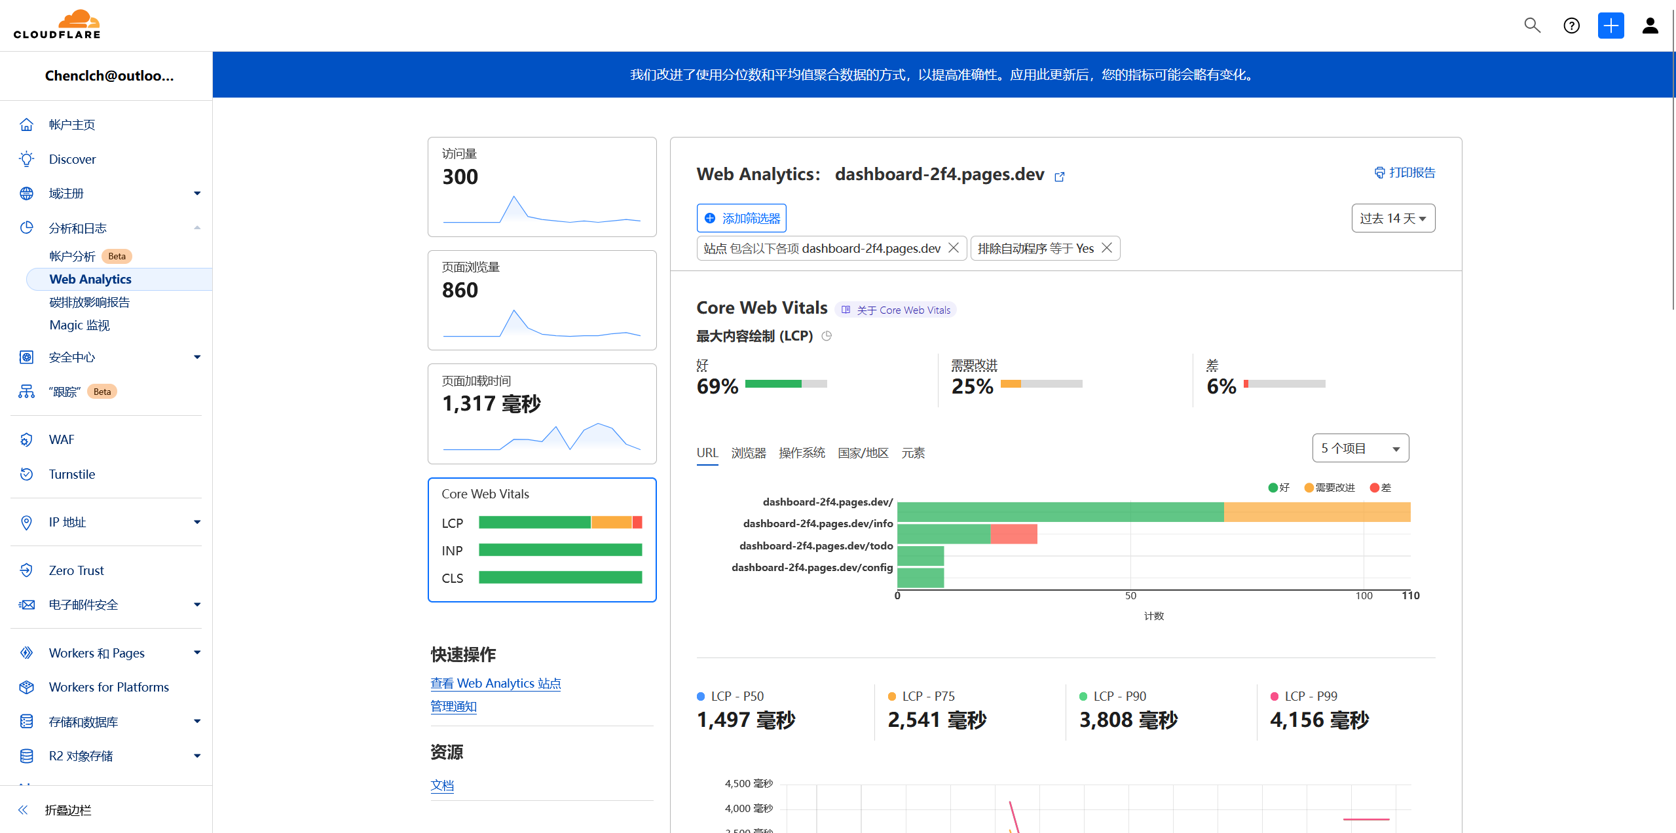
Task: Expand the 安全中心 menu arrow
Action: (197, 357)
